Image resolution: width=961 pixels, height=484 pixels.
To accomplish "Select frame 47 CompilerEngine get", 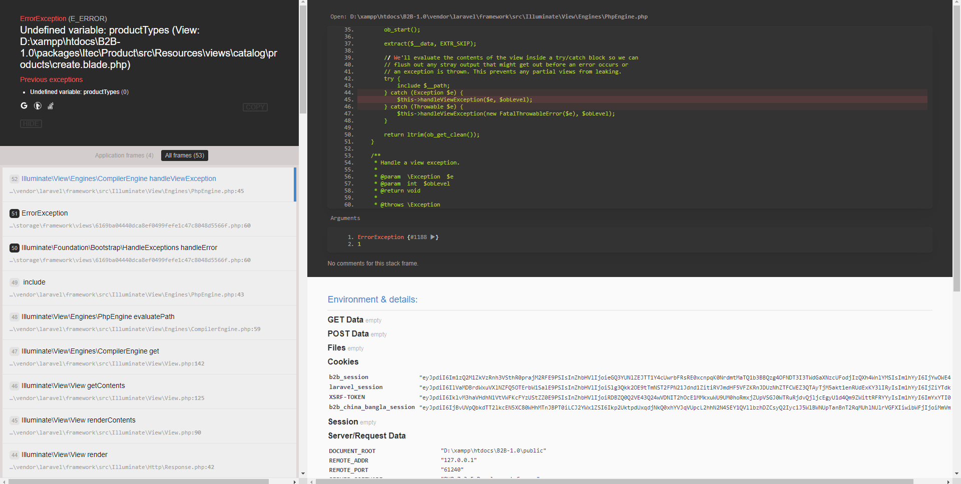I will (149, 357).
